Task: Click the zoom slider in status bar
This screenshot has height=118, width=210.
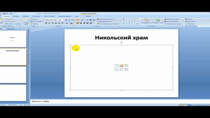Action: [x=200, y=105]
